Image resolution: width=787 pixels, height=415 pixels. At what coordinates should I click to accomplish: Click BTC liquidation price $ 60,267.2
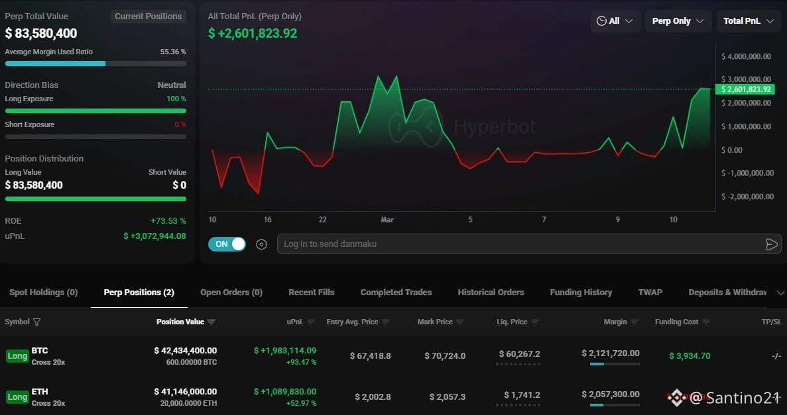(x=520, y=354)
